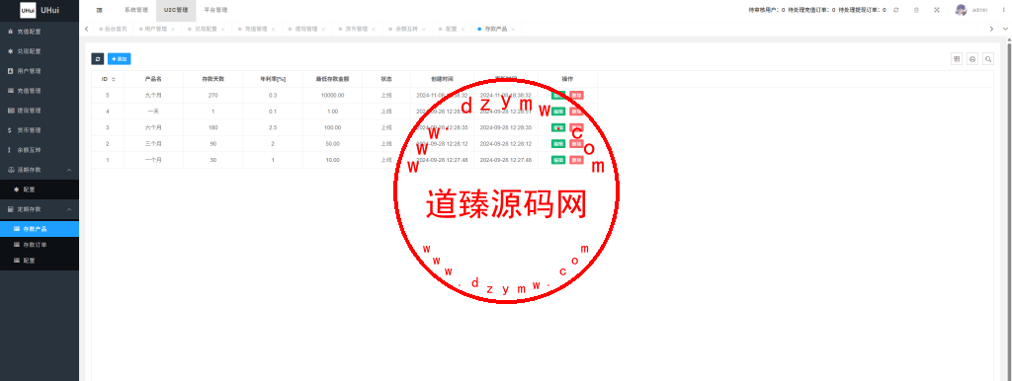This screenshot has height=381, width=1012.
Task: Click the admin avatar picture
Action: (x=961, y=10)
